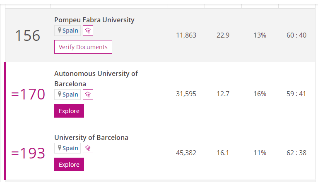Click the graduation cap icon in the =193 row

point(88,148)
